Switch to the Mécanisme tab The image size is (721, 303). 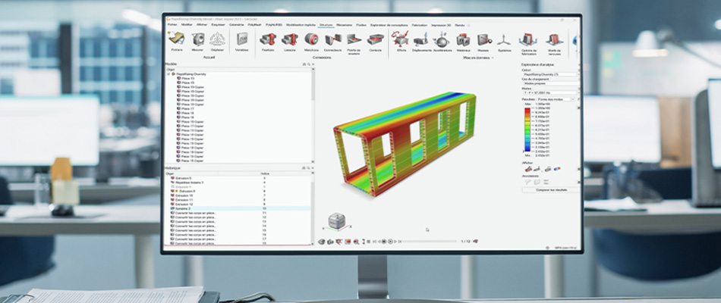coord(344,25)
